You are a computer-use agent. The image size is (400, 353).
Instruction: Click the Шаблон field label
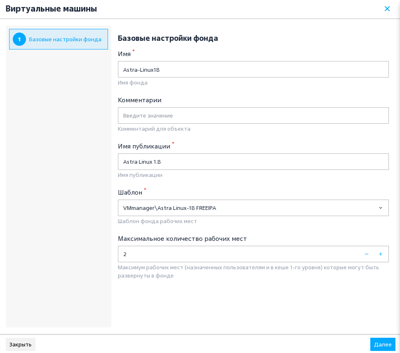pos(130,193)
